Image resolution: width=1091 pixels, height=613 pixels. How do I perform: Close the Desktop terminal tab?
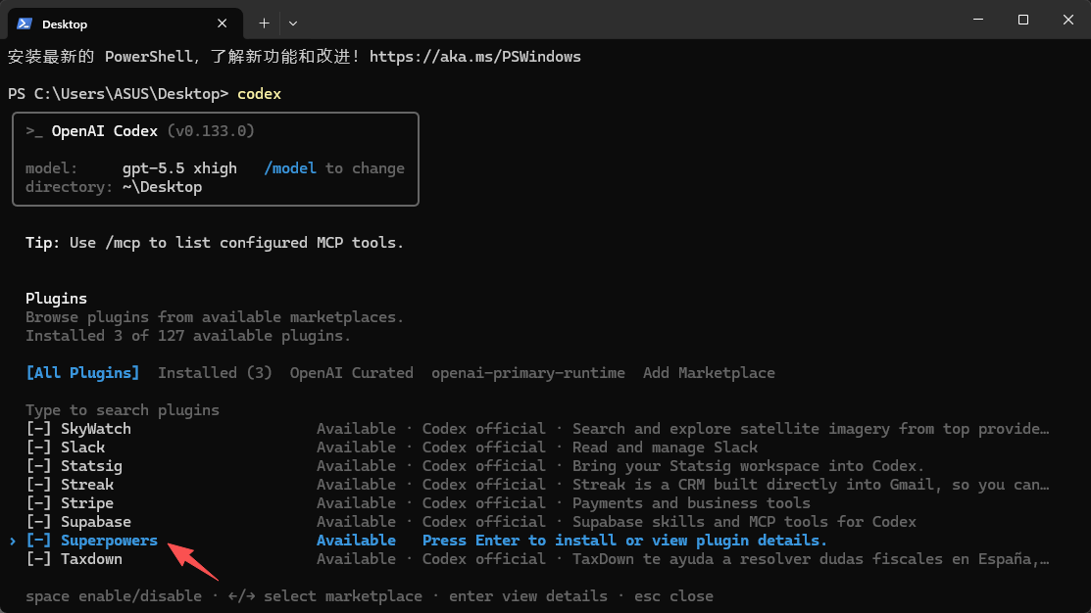tap(222, 24)
